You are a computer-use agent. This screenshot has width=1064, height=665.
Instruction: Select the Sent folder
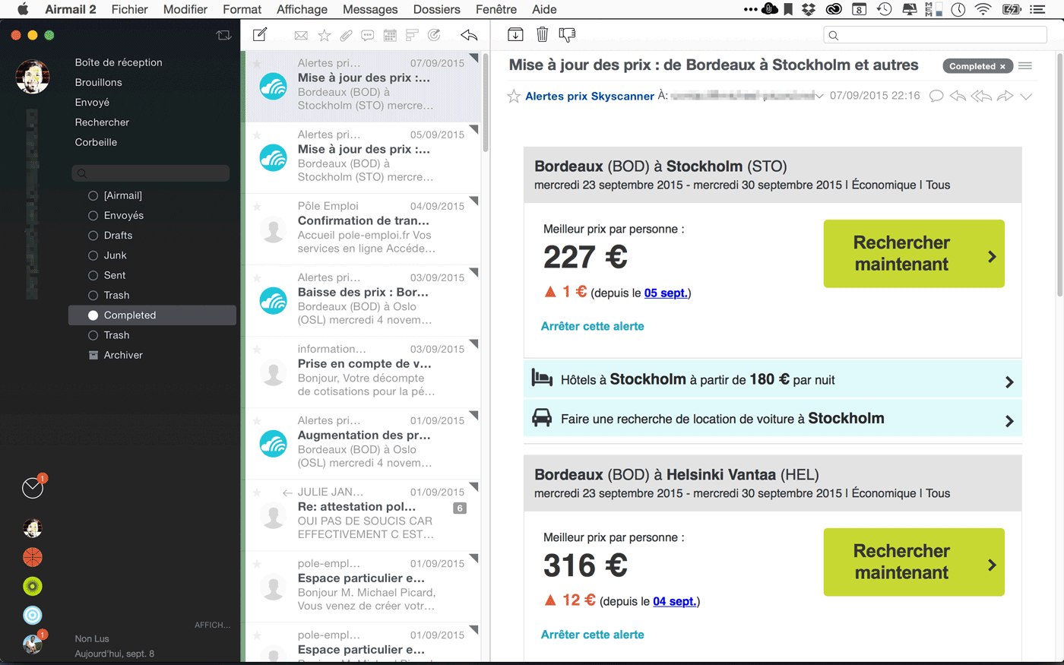pyautogui.click(x=115, y=275)
